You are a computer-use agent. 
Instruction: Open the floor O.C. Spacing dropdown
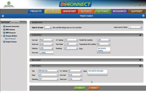tap(71, 40)
